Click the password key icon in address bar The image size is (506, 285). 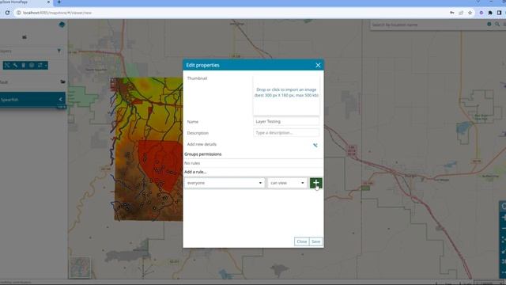pos(451,13)
